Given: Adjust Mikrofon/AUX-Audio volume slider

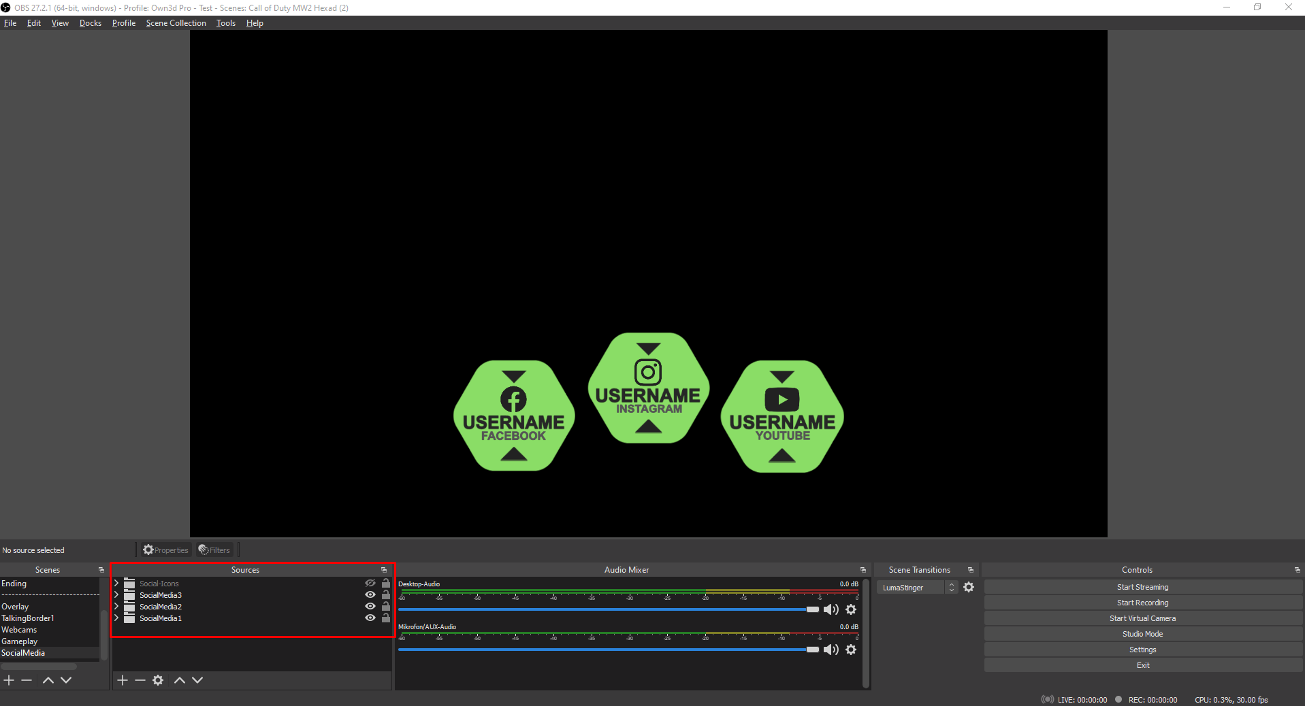Looking at the screenshot, I should tap(609, 650).
